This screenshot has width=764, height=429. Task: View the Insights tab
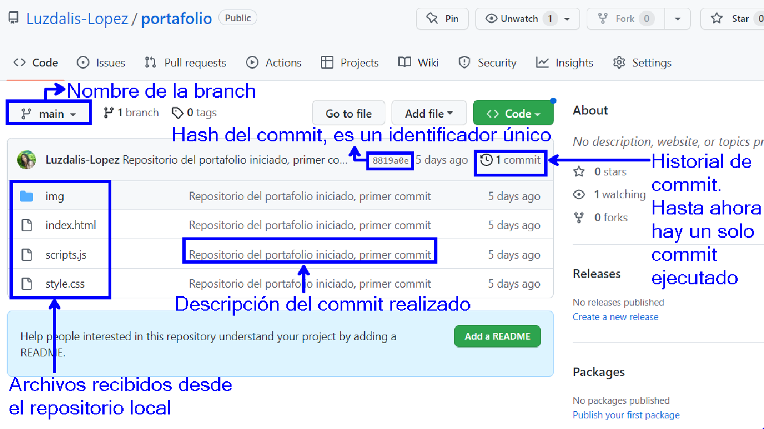coord(565,63)
